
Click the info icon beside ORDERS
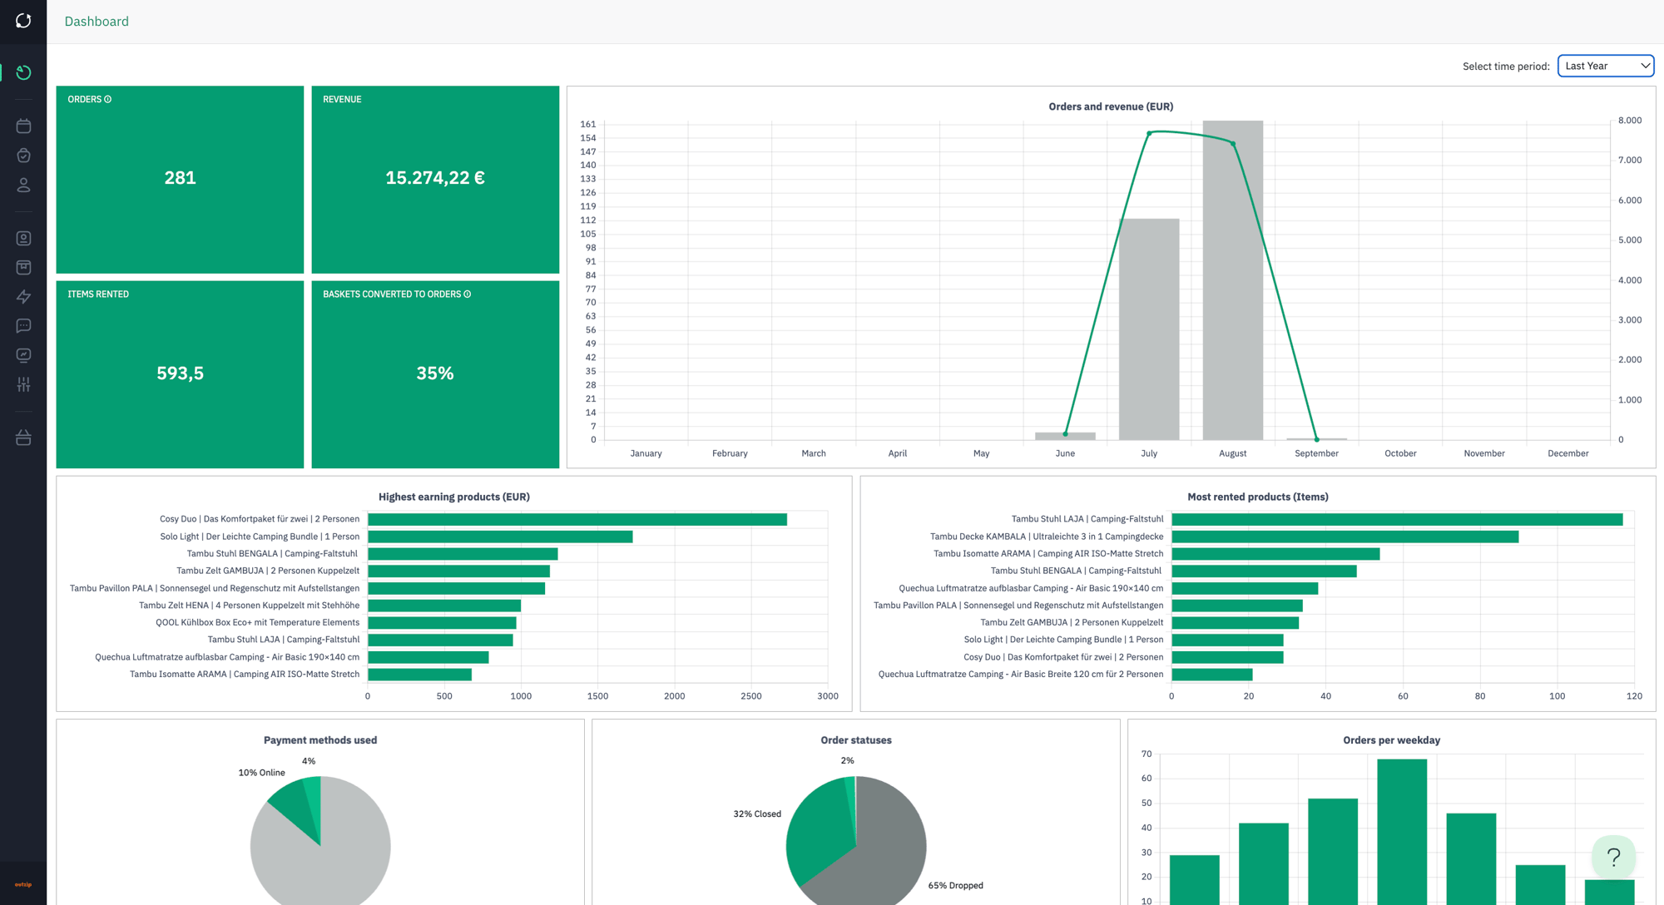coord(107,100)
